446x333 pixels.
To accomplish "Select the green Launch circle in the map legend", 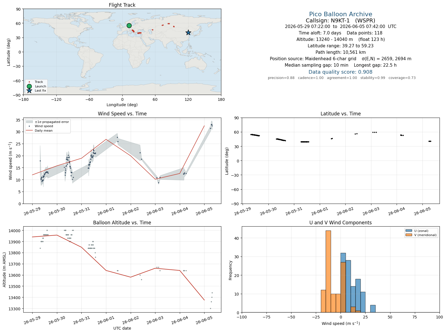I will (x=29, y=86).
